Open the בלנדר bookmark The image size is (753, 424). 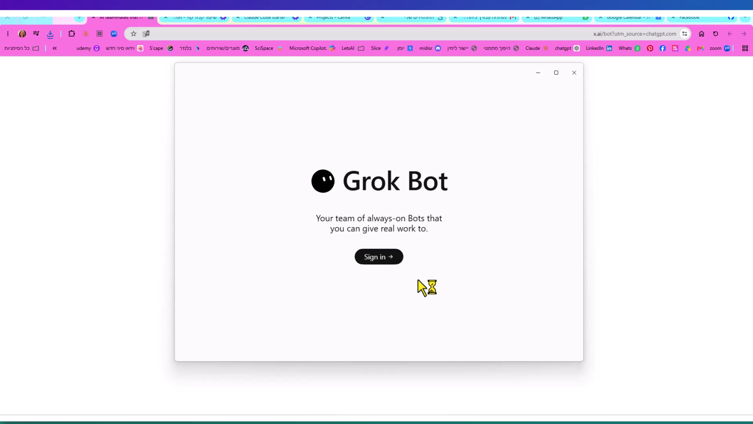(x=189, y=48)
